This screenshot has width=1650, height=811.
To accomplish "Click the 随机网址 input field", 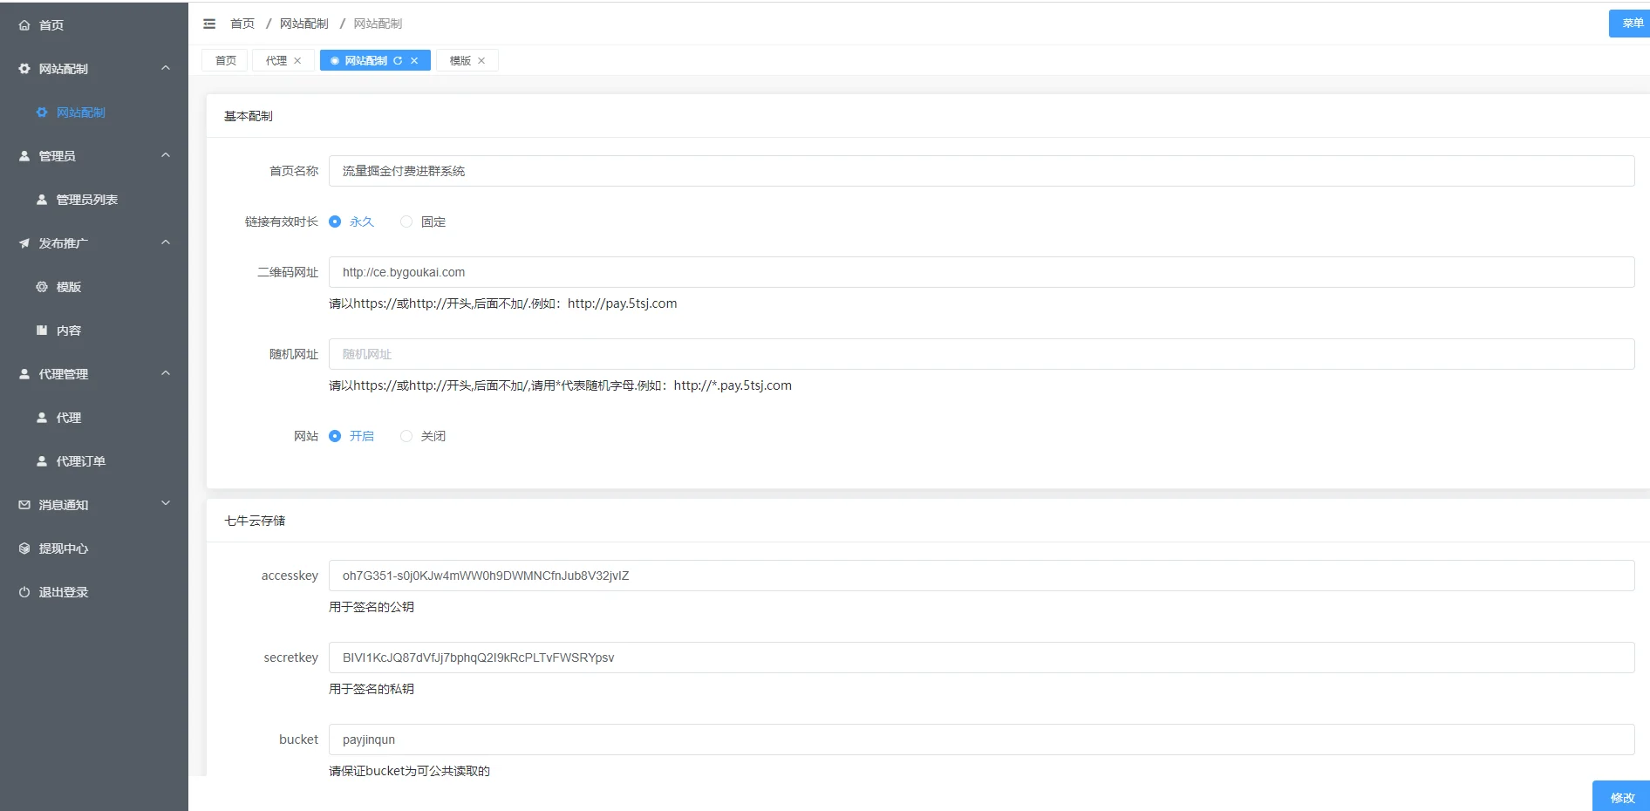I will click(x=981, y=354).
